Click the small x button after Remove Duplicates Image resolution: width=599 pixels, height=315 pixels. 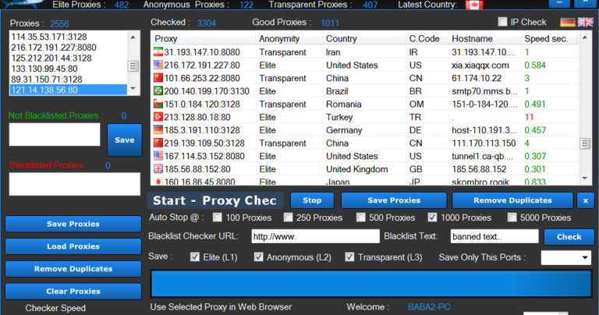point(586,201)
